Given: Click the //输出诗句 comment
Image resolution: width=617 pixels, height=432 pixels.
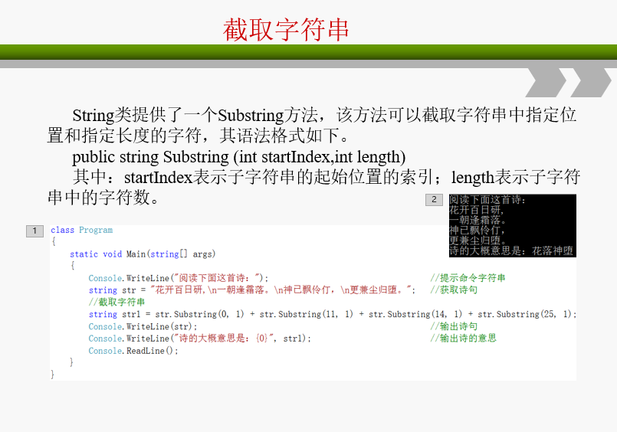Looking at the screenshot, I should (454, 326).
